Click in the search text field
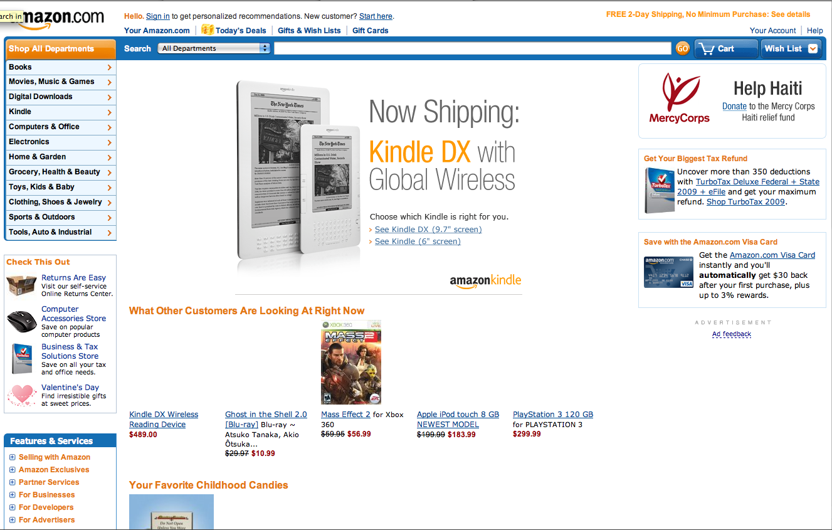The image size is (832, 530). [x=473, y=48]
